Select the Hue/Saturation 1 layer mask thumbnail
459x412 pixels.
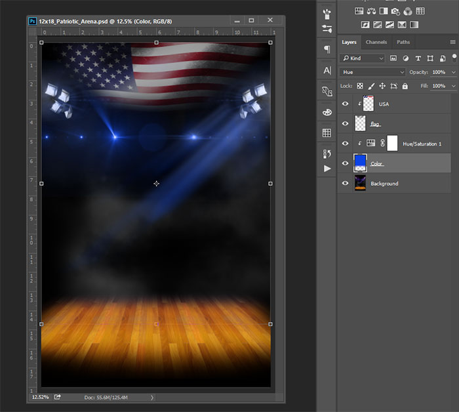pos(392,143)
